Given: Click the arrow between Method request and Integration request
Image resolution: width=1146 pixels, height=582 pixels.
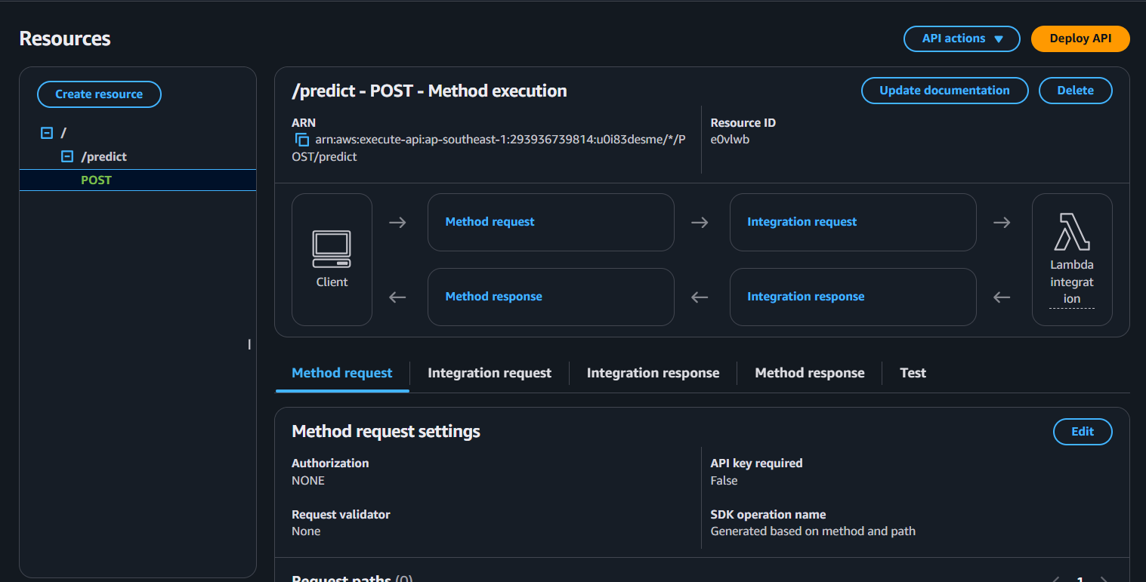Looking at the screenshot, I should pos(700,223).
